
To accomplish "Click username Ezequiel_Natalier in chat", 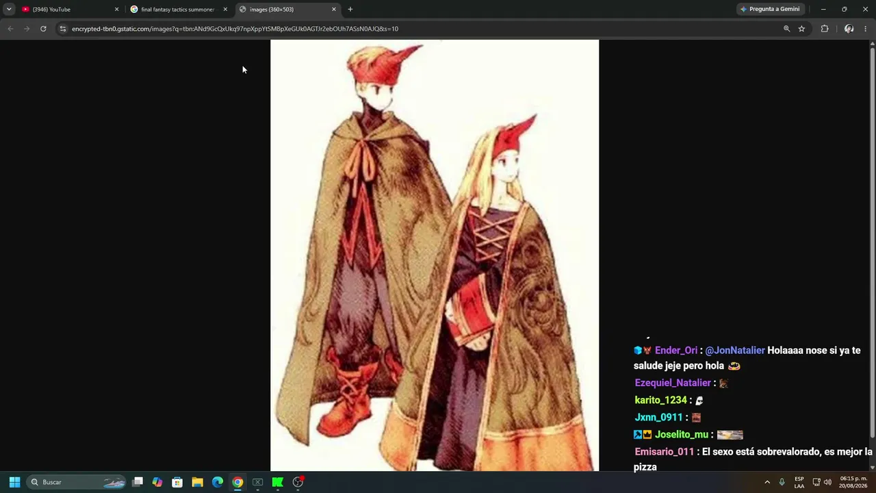I will pos(673,383).
